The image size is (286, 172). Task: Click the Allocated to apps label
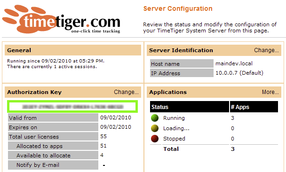click(53, 146)
